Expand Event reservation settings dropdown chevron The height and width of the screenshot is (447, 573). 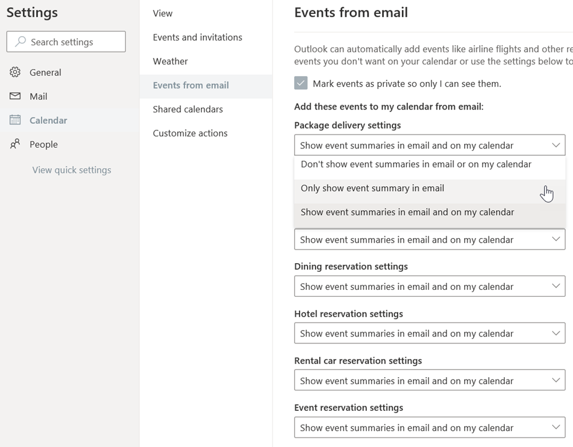click(x=556, y=428)
